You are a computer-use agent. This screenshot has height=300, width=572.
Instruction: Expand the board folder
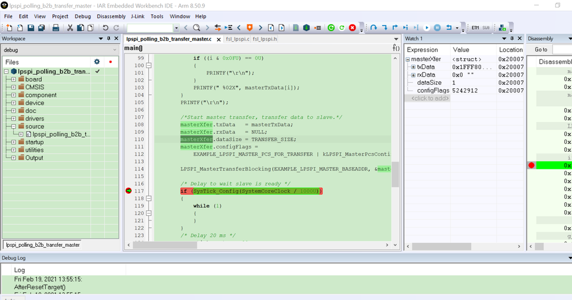tap(14, 79)
